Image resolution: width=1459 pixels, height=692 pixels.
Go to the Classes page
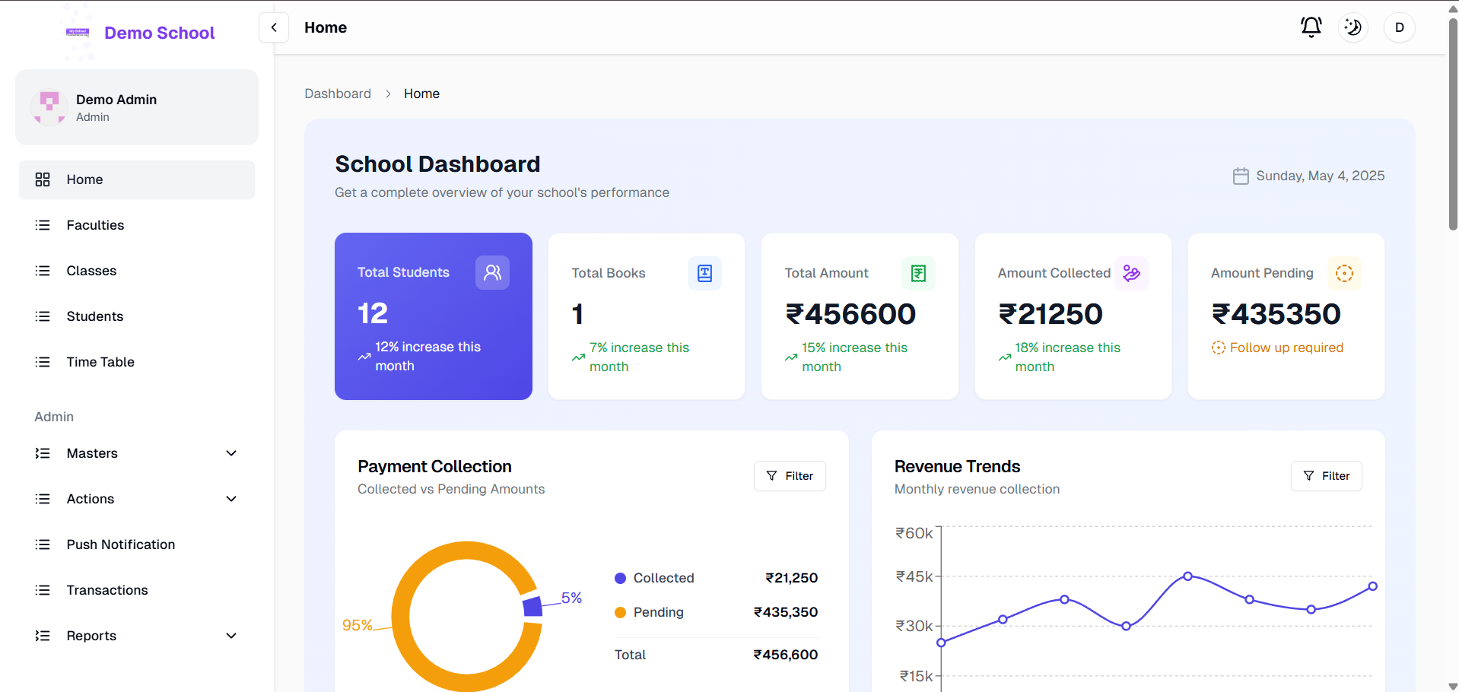pyautogui.click(x=137, y=271)
